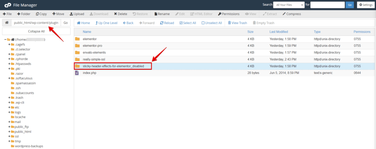Expand the .cpanel tree folder

pyautogui.click(x=9, y=54)
